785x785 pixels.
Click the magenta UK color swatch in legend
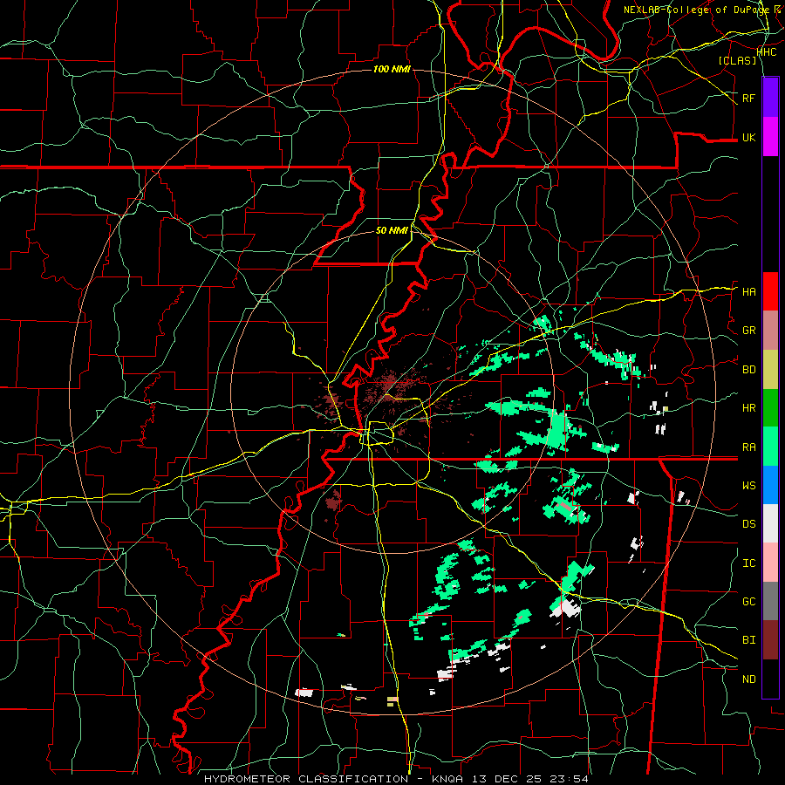[x=770, y=137]
